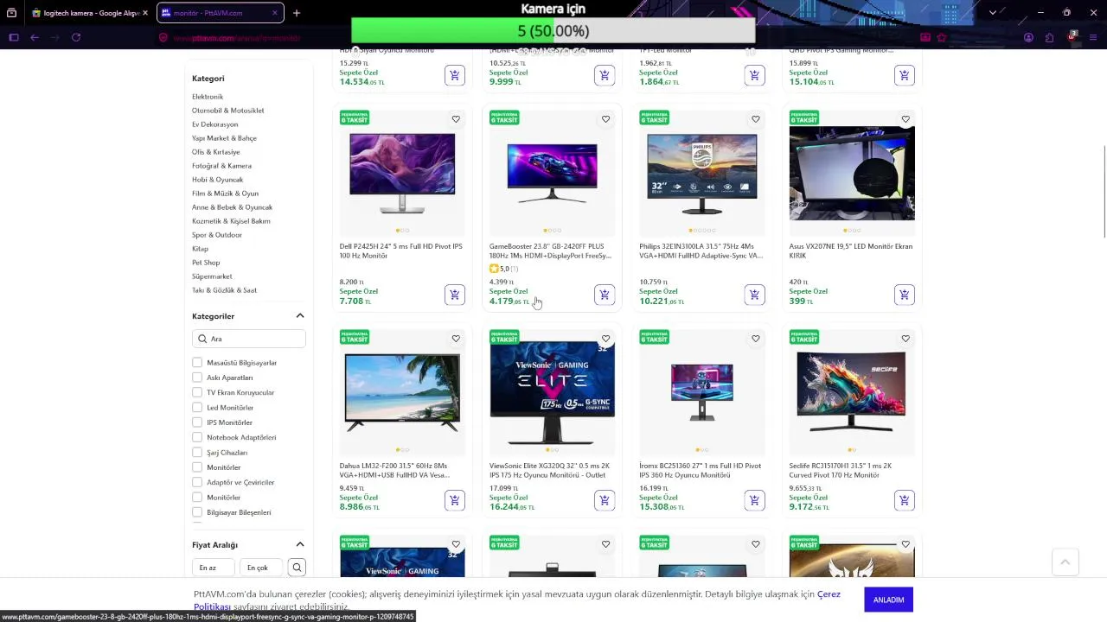This screenshot has height=622, width=1107.
Task: Focus the En çok maximum price field
Action: click(261, 568)
